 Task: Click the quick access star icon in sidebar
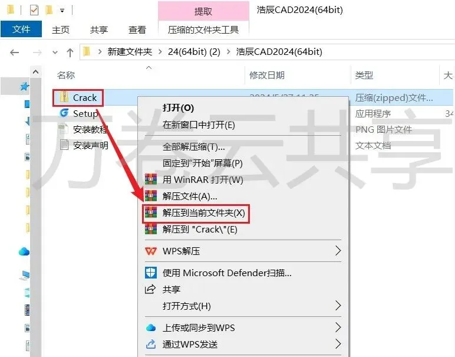(x=24, y=86)
